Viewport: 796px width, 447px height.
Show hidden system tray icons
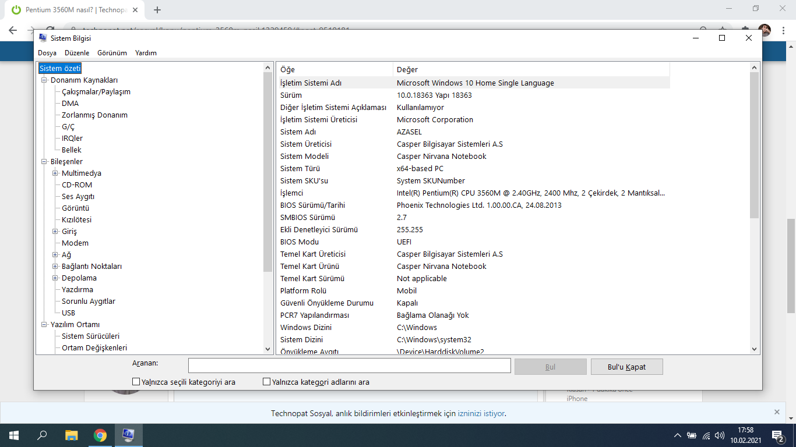tap(677, 435)
